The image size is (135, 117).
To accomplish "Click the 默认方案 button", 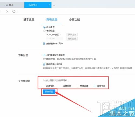I will [x=72, y=35].
